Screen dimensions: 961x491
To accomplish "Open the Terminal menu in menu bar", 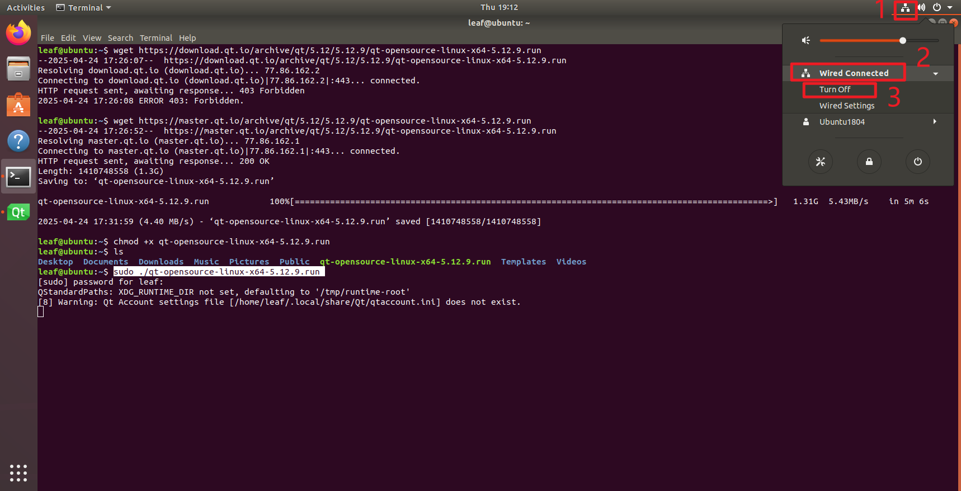I will coord(156,38).
